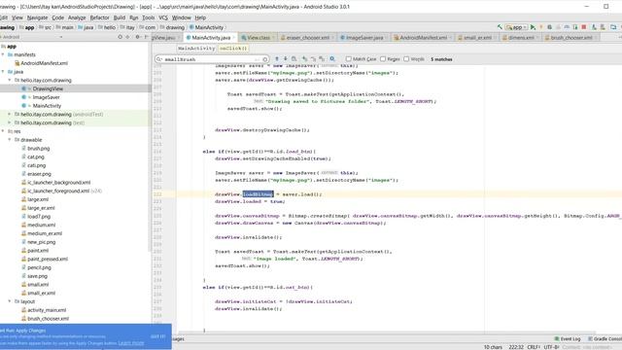622x350 pixels.
Task: Click the UTF-8 encoding status bar entry
Action: (551, 347)
